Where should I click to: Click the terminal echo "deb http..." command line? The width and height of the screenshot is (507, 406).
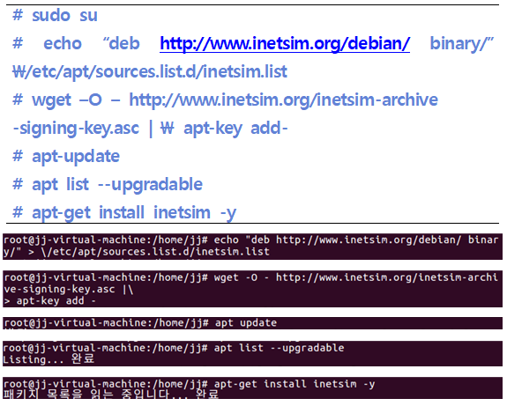[251, 240]
